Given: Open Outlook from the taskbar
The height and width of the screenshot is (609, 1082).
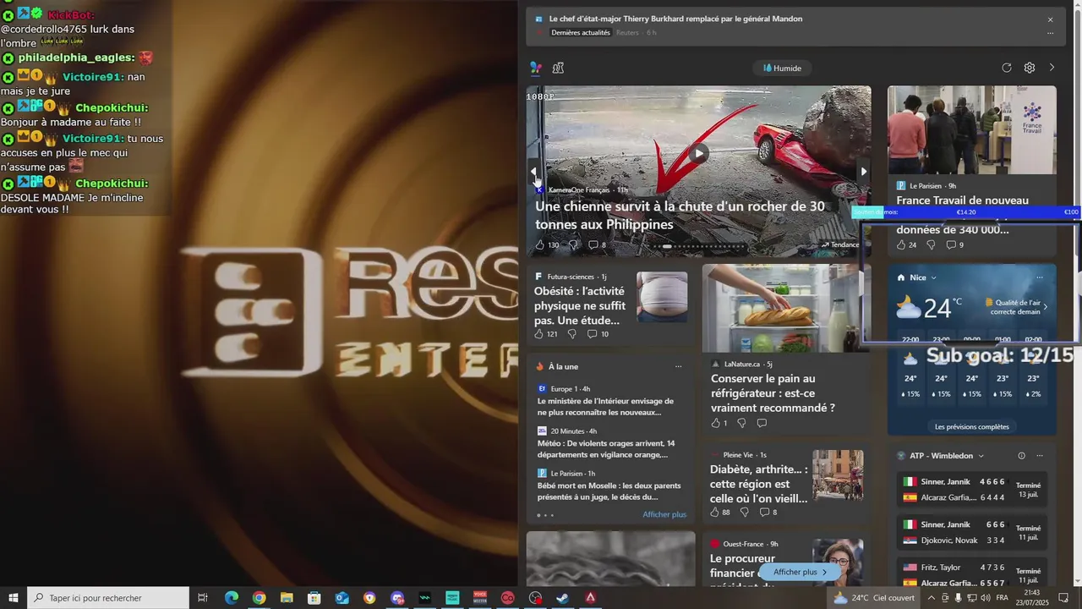Looking at the screenshot, I should pos(342,598).
